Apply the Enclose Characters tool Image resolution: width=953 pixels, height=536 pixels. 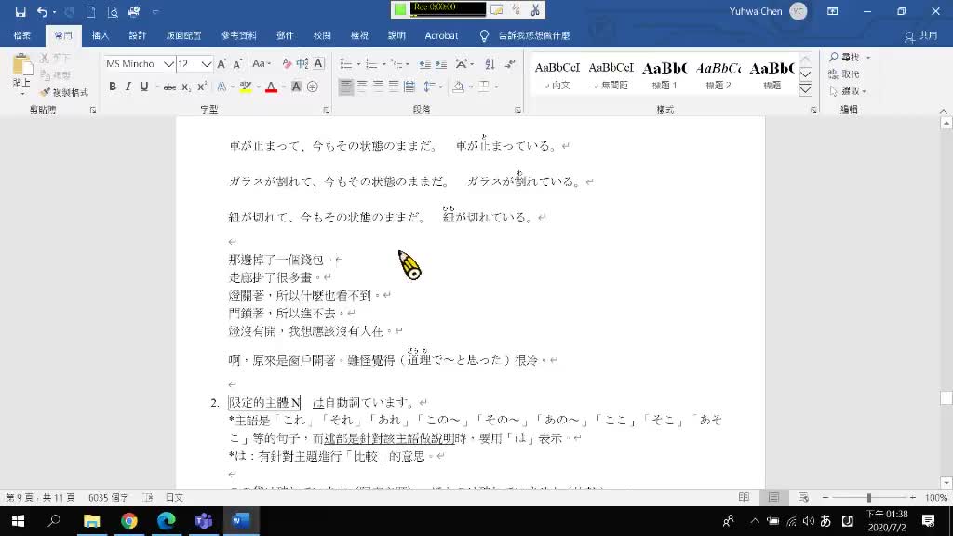313,87
